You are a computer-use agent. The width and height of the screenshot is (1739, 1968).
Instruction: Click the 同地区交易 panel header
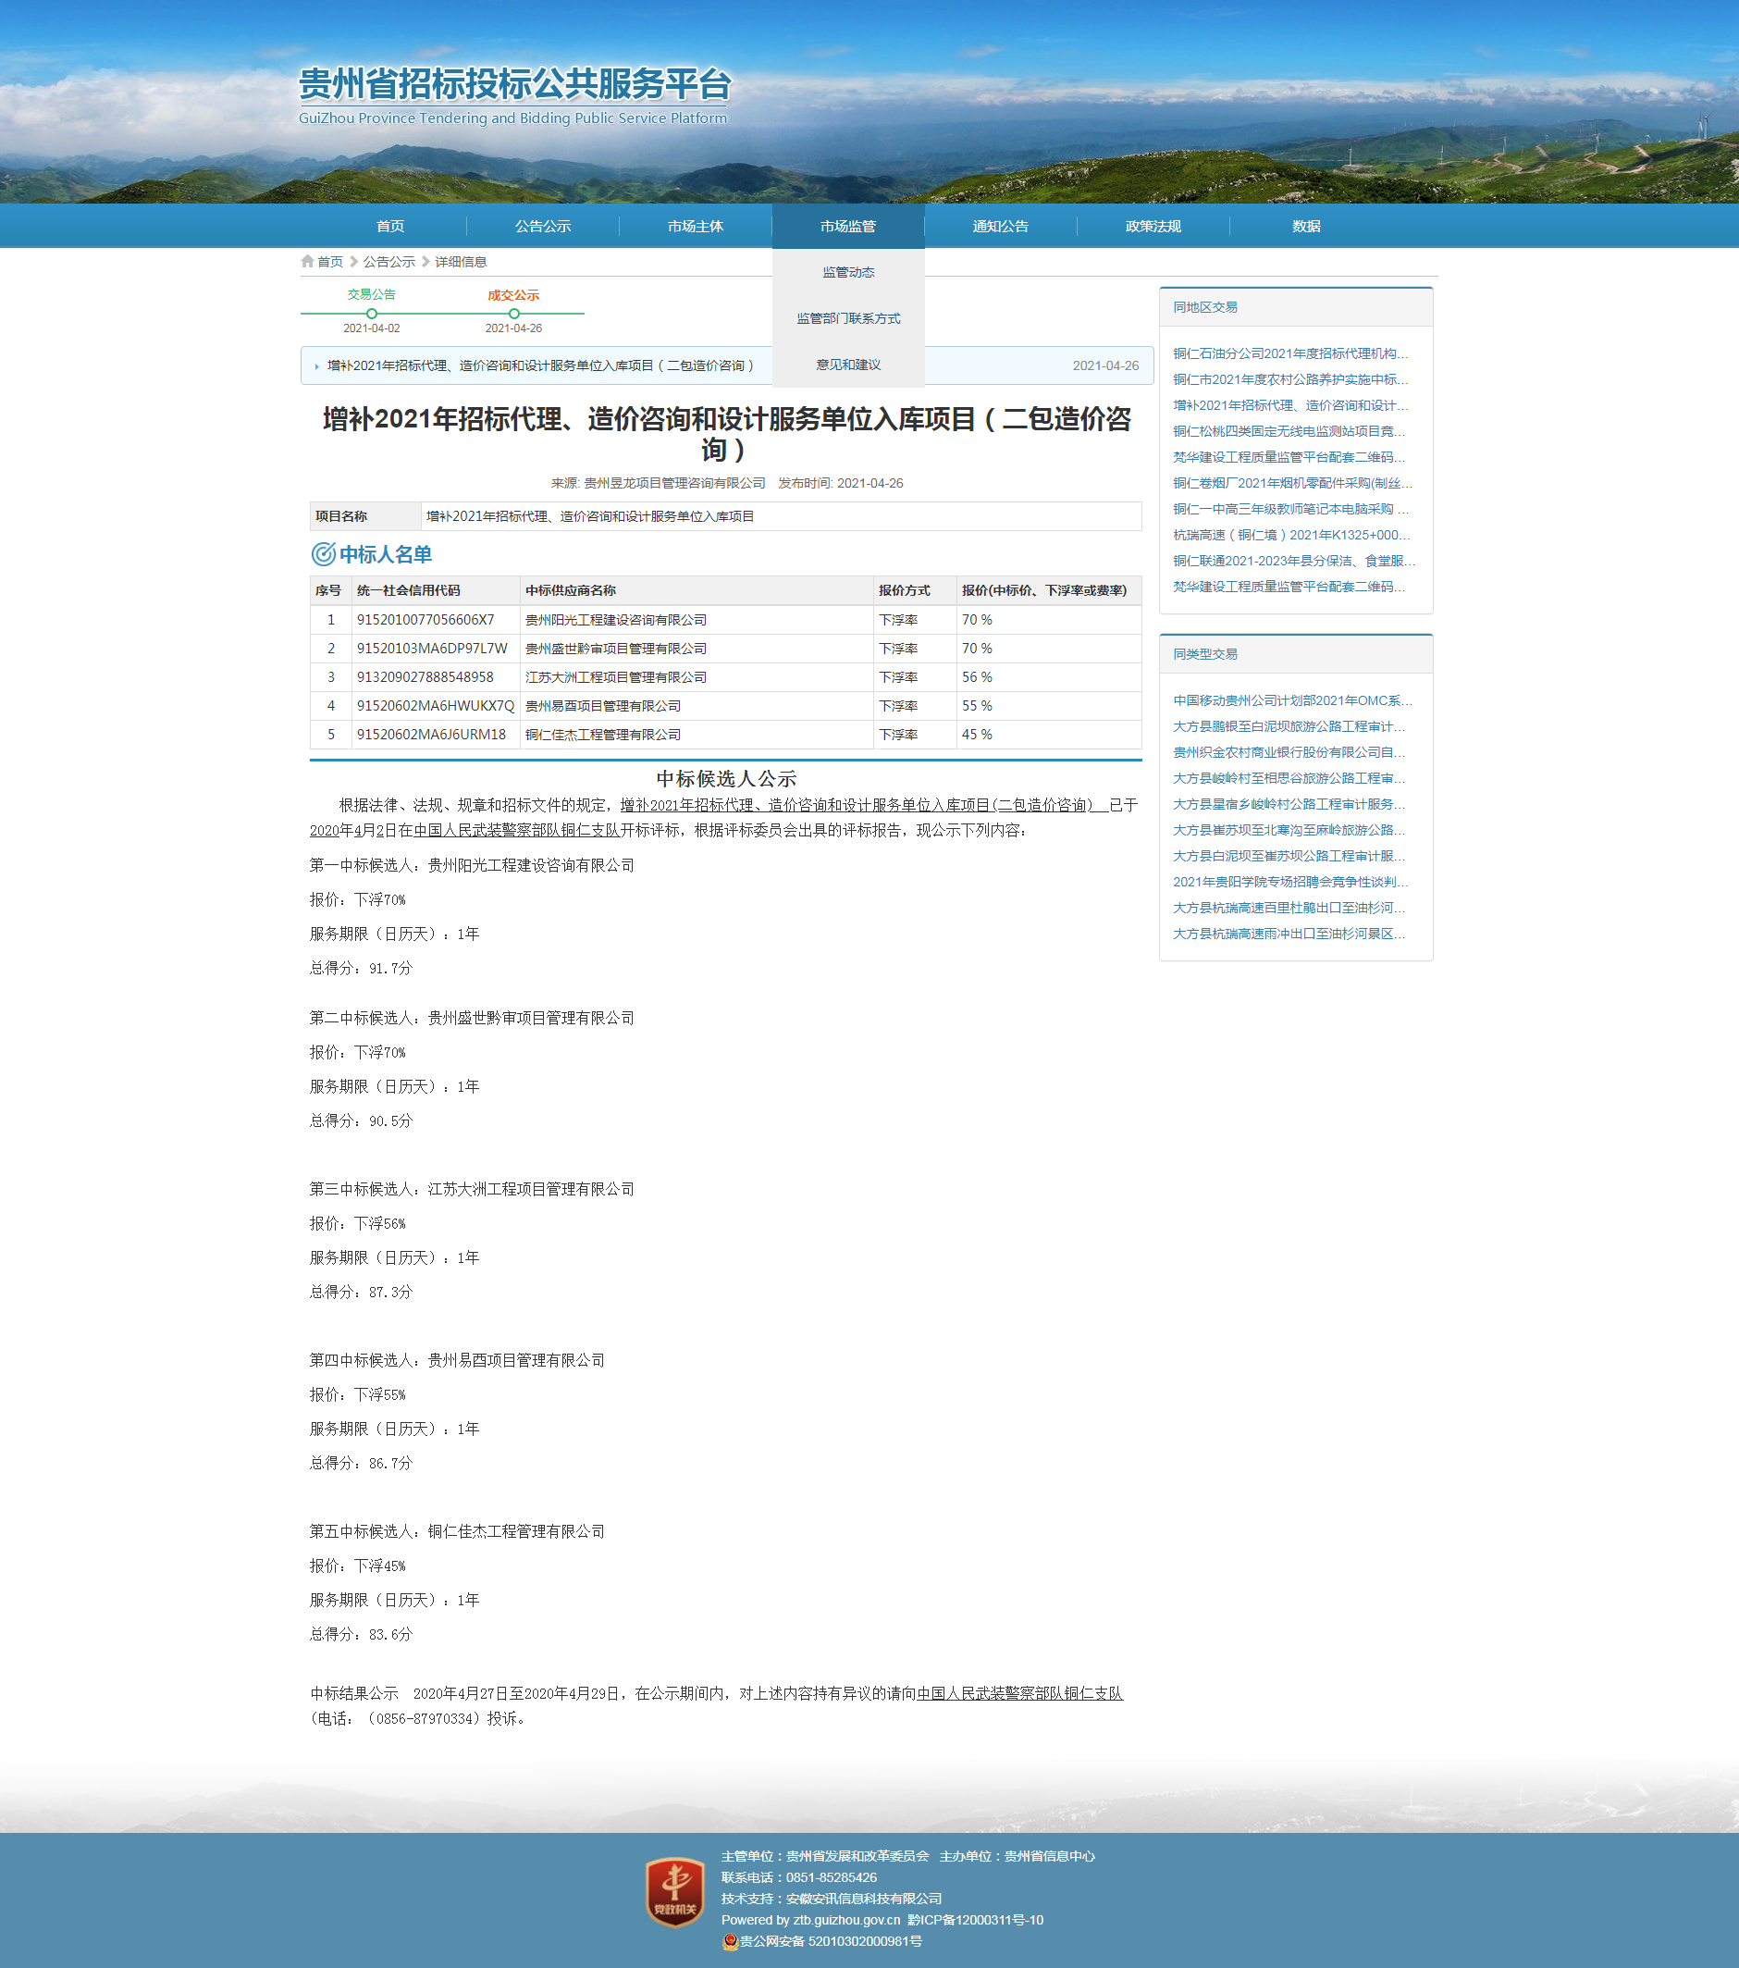click(x=1295, y=308)
